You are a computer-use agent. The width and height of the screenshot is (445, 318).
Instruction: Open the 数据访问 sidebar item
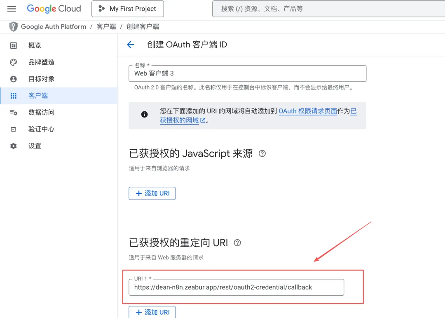59,113
